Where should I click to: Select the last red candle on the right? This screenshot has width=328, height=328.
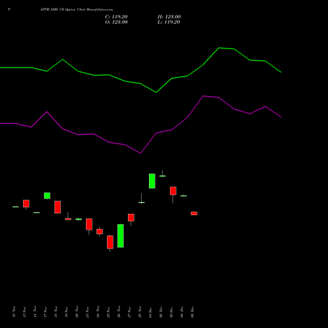click(194, 213)
